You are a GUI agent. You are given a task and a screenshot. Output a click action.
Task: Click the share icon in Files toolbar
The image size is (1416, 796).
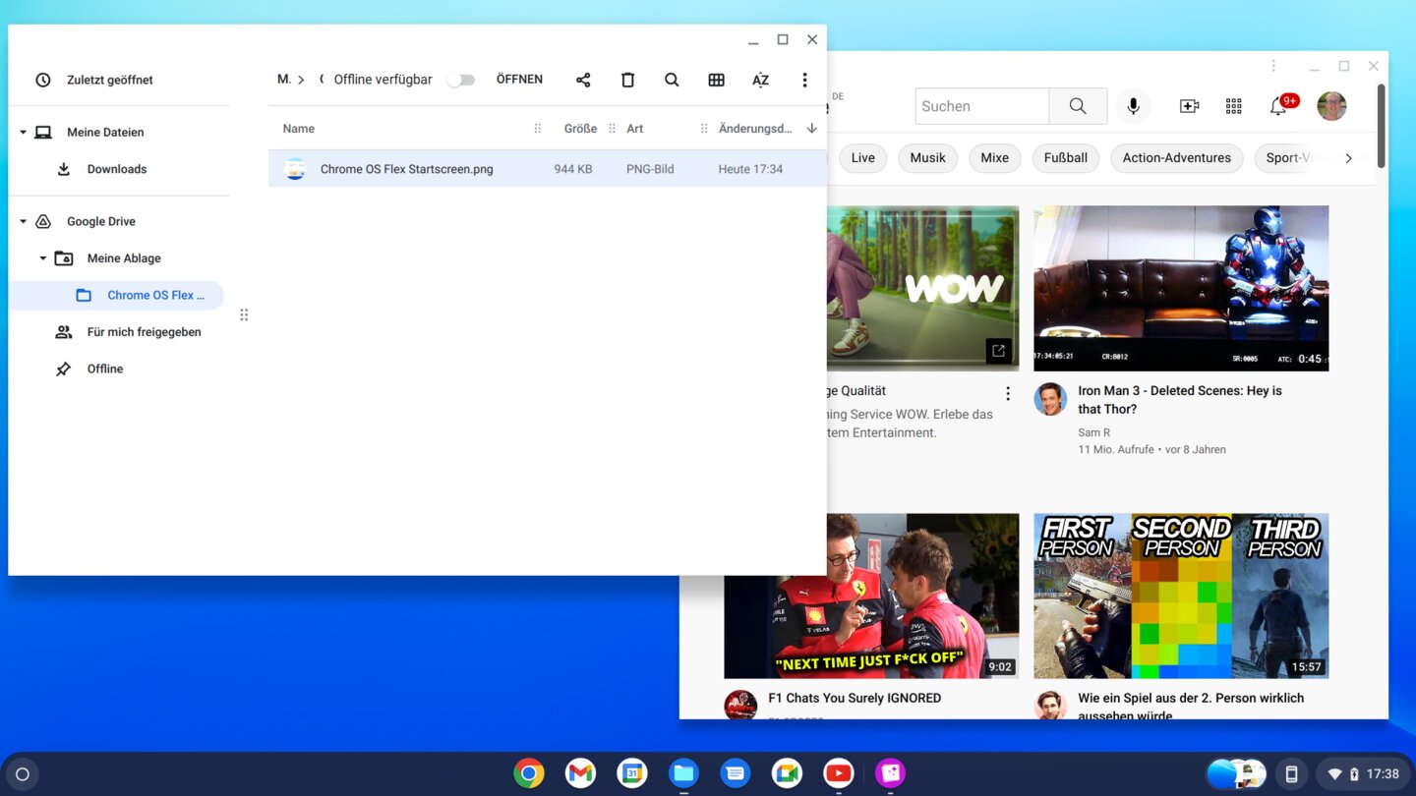pyautogui.click(x=583, y=80)
